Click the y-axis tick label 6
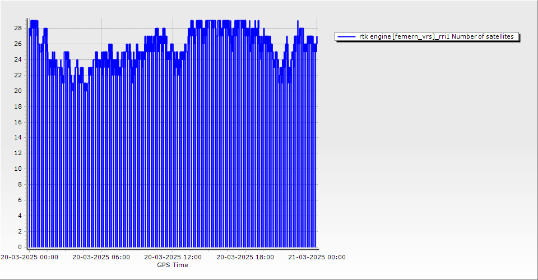The image size is (538, 280). pos(20,200)
